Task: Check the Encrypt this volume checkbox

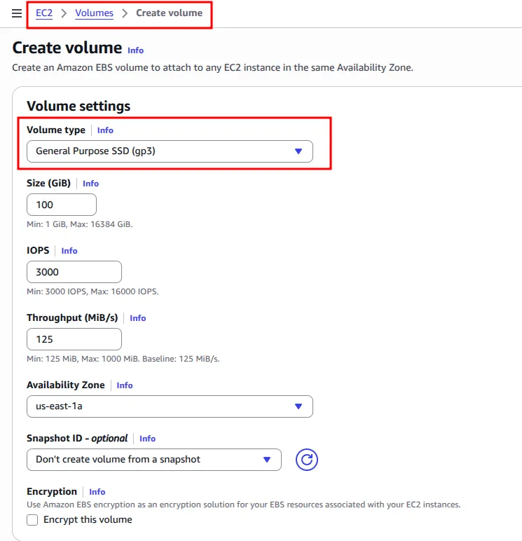Action: 32,520
